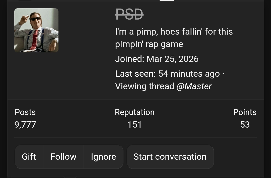Open PSD's reputation score of 151
Image resolution: width=271 pixels, height=178 pixels.
coord(134,125)
